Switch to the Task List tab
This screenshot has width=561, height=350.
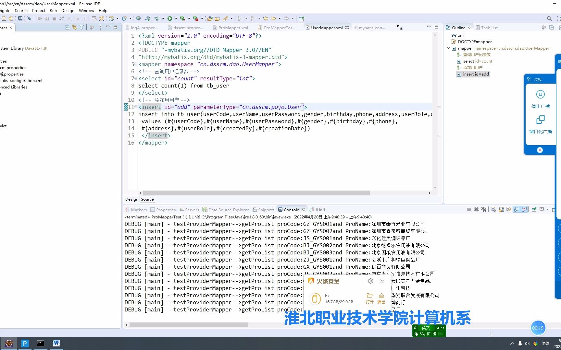[487, 28]
